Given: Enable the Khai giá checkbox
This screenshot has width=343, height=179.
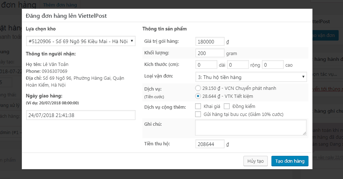Looking at the screenshot, I should coord(198,106).
